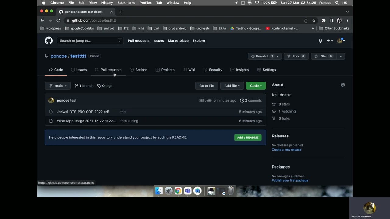Open the Unwatch dropdown
The height and width of the screenshot is (219, 390).
click(265, 56)
